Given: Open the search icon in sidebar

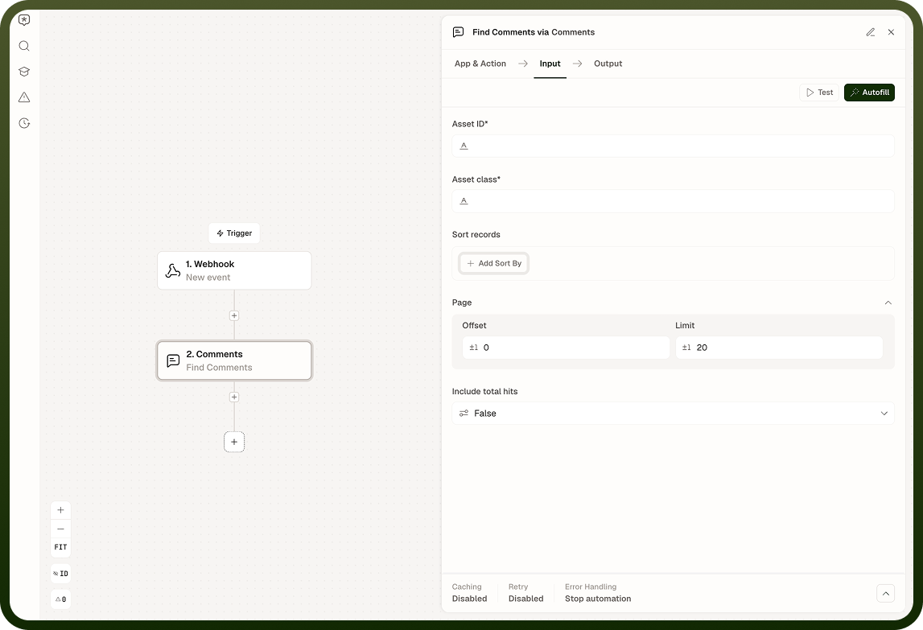Looking at the screenshot, I should (x=24, y=46).
